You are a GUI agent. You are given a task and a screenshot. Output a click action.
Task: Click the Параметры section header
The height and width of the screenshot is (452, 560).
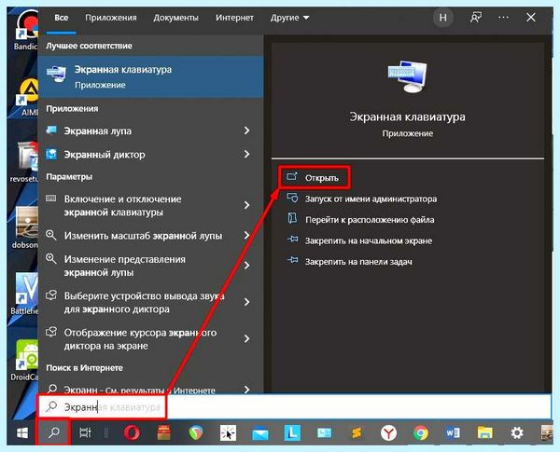(69, 177)
